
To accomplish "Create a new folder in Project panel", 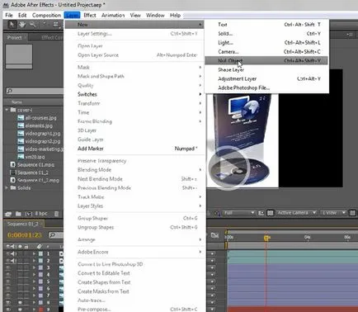I will coord(18,214).
